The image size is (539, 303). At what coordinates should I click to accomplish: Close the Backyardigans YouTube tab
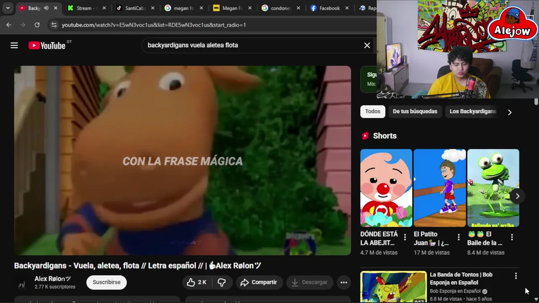click(56, 8)
